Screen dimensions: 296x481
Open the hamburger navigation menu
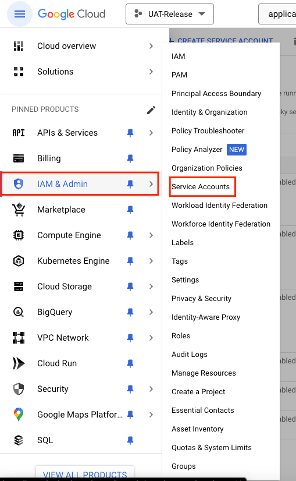point(20,14)
